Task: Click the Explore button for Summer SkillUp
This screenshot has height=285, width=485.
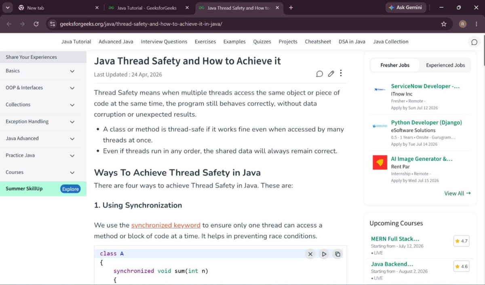Action: point(70,189)
